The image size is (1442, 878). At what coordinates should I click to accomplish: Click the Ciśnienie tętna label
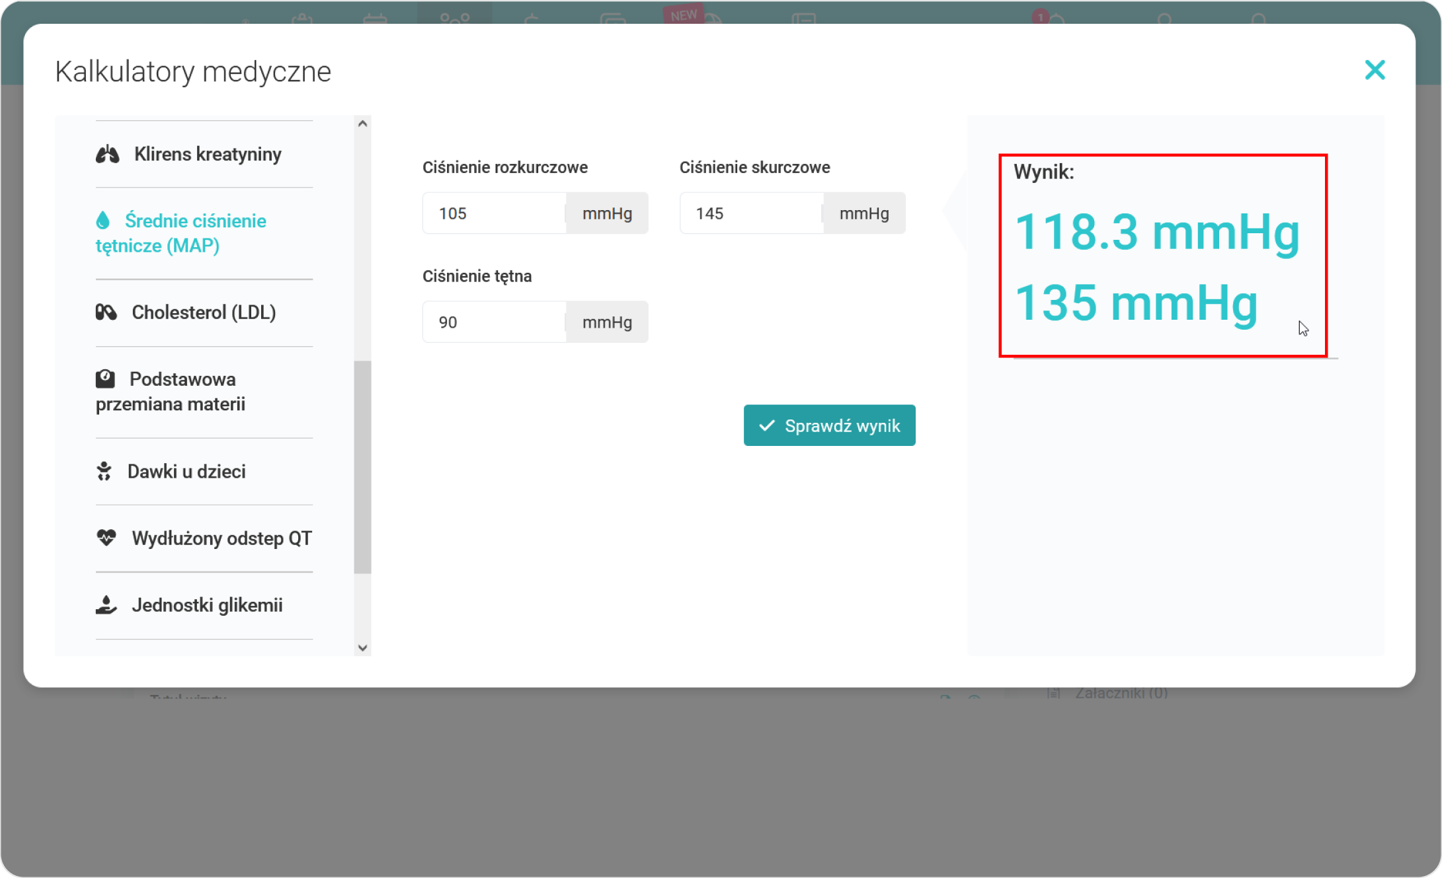point(477,276)
